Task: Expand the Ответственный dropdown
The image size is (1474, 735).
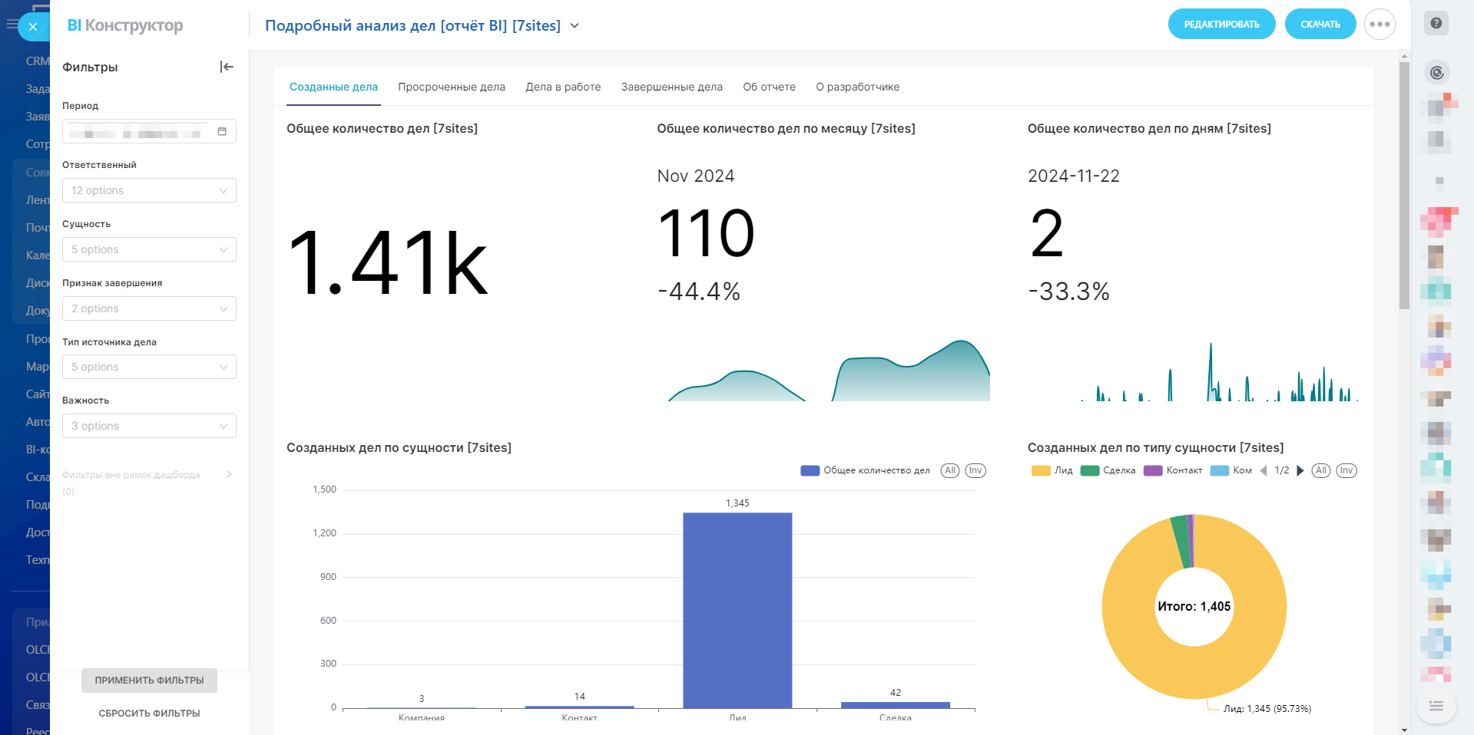Action: (x=149, y=190)
